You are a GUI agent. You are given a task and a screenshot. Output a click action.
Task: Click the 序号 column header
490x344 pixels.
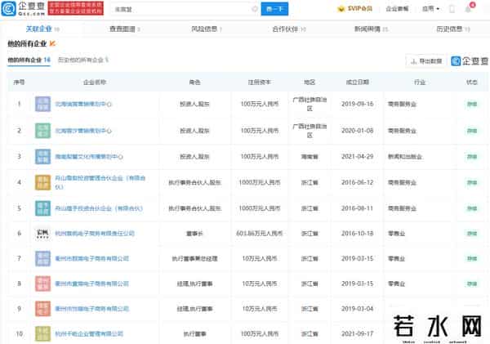19,83
